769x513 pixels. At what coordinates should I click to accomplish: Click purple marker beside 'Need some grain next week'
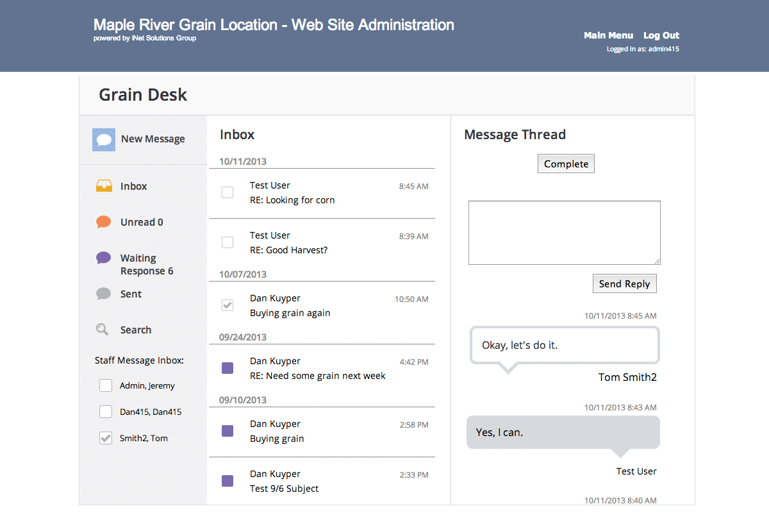pyautogui.click(x=227, y=368)
